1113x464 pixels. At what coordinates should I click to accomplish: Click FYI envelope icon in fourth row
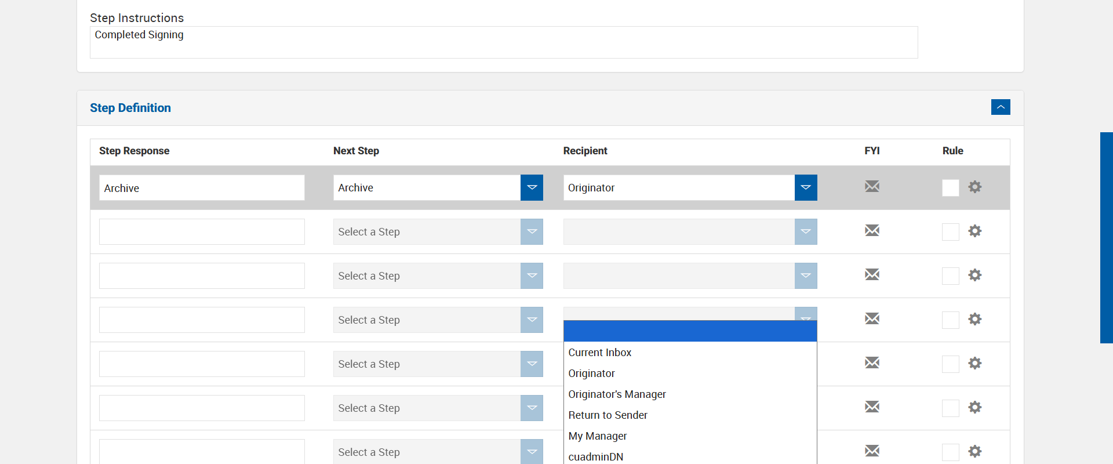click(872, 319)
